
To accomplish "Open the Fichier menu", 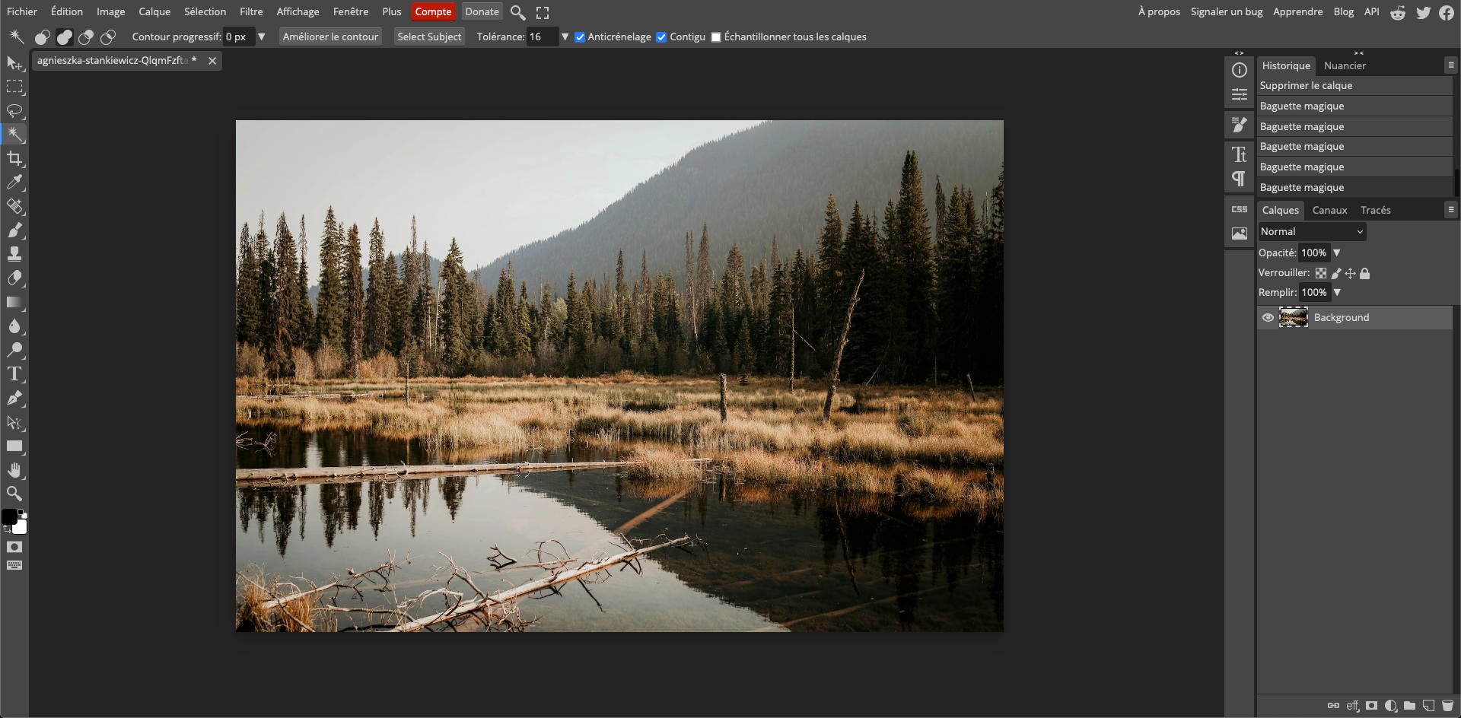I will click(x=22, y=11).
